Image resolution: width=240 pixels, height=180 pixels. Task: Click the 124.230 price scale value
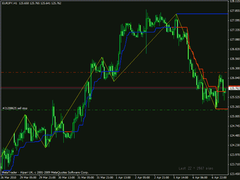pyautogui.click(x=235, y=145)
